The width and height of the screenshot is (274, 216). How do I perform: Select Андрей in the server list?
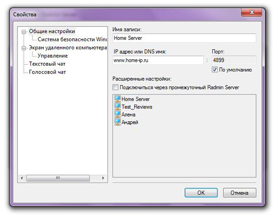coord(130,122)
